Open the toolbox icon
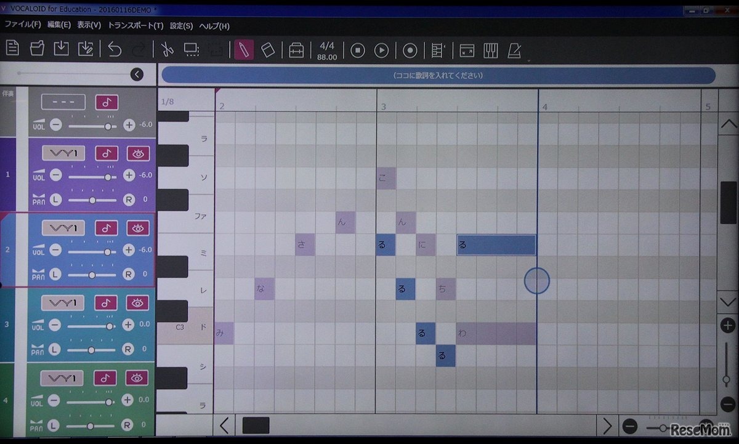This screenshot has width=739, height=444. [296, 50]
